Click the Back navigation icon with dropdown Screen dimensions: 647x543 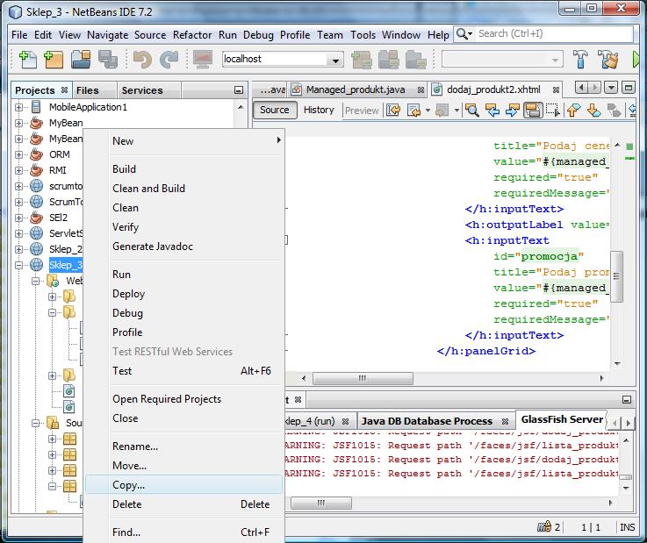pos(413,110)
